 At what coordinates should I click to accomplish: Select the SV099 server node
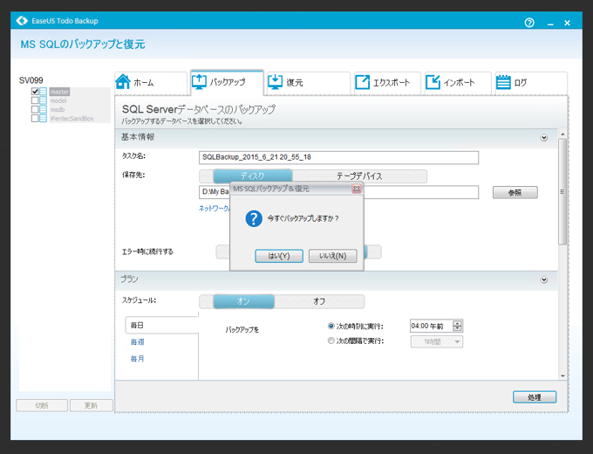(x=31, y=80)
